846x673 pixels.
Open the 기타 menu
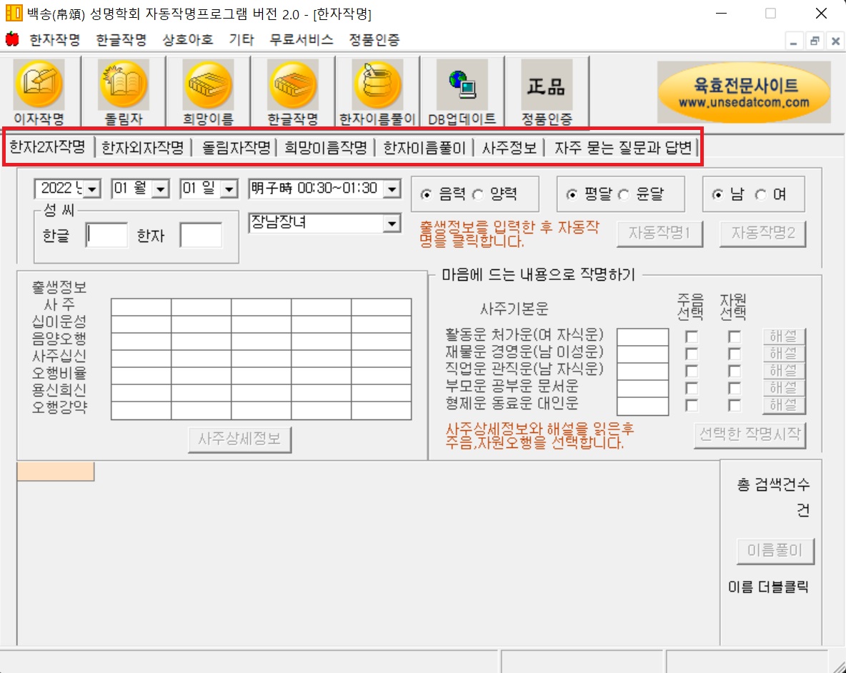click(242, 39)
